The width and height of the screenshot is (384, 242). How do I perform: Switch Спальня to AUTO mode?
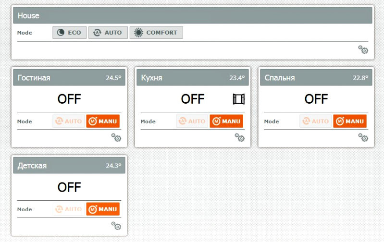(x=315, y=121)
